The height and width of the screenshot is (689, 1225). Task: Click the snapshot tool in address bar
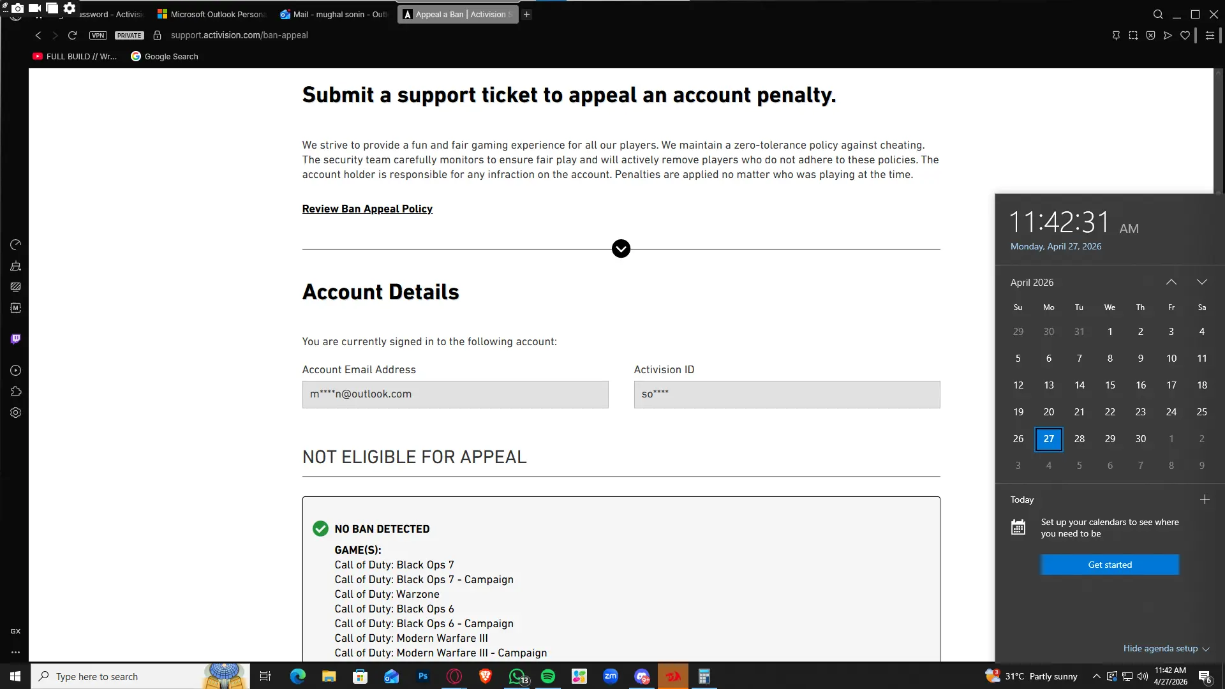point(1133,36)
